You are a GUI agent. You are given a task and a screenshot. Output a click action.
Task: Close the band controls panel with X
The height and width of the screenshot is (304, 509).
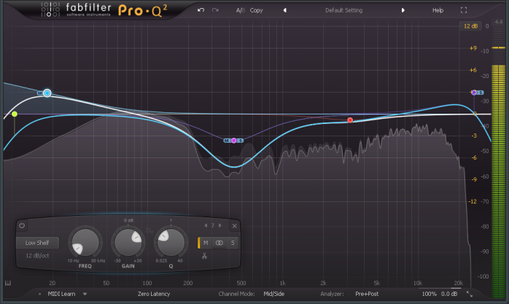pos(234,225)
